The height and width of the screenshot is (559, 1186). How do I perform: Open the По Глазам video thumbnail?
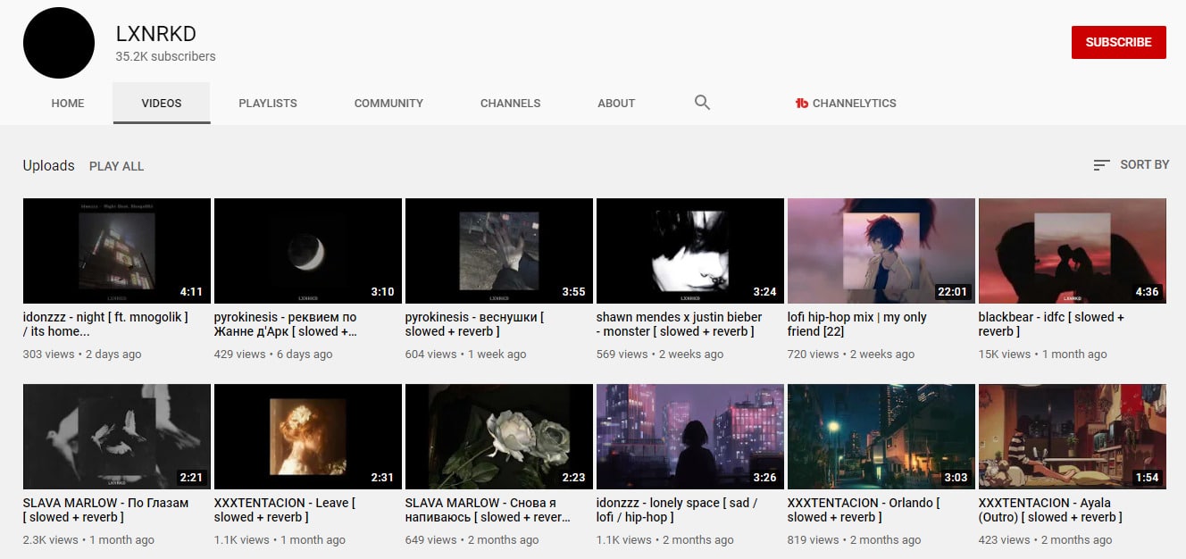point(117,437)
